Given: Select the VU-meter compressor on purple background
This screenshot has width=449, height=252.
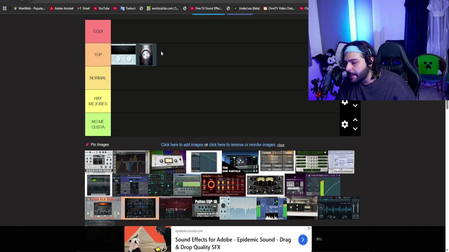Looking at the screenshot, I should (168, 162).
